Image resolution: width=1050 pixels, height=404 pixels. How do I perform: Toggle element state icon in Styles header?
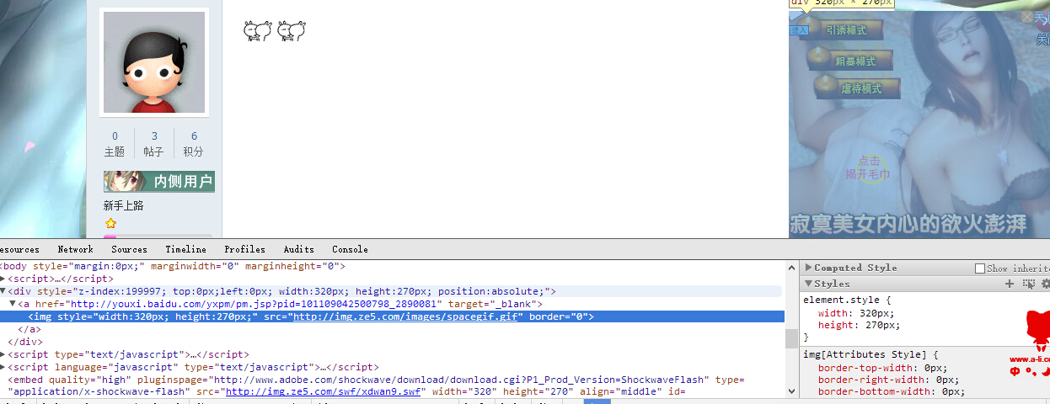pyautogui.click(x=1028, y=284)
